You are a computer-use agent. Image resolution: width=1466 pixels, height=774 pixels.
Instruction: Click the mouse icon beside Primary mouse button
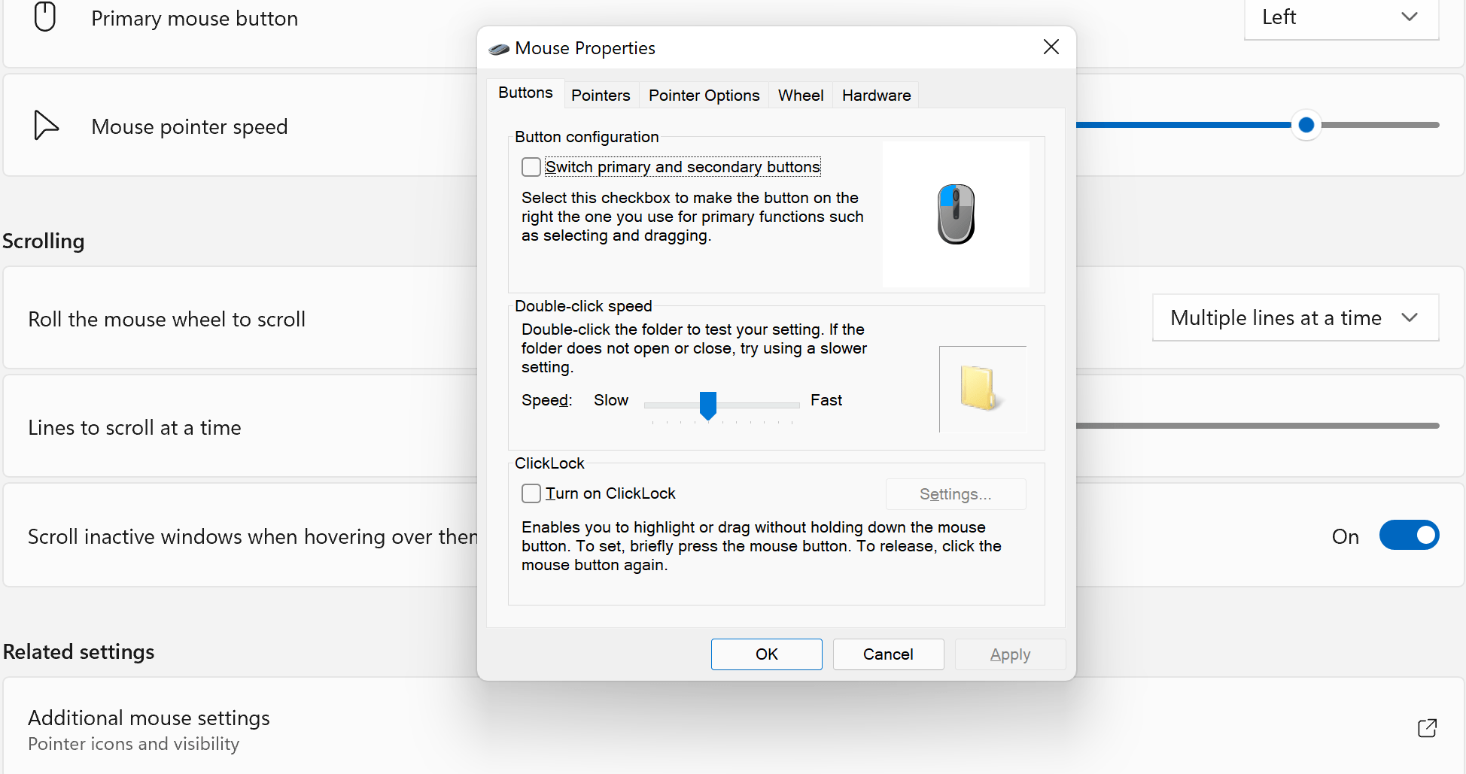[45, 17]
